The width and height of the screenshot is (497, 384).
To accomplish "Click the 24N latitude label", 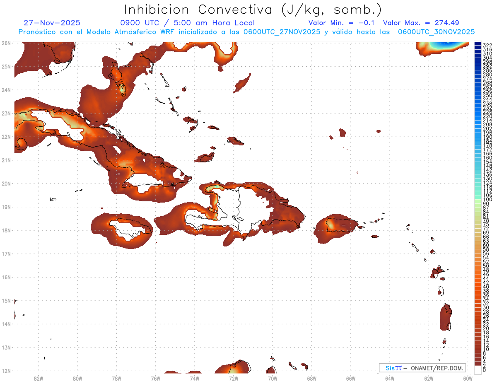I will coord(6,90).
